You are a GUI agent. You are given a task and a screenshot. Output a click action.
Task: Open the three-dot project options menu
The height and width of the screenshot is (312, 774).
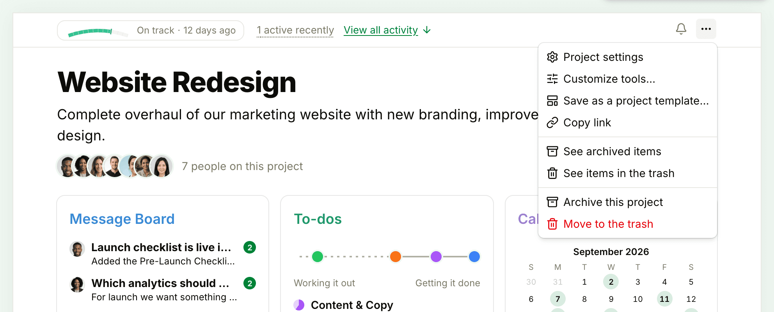pyautogui.click(x=706, y=29)
